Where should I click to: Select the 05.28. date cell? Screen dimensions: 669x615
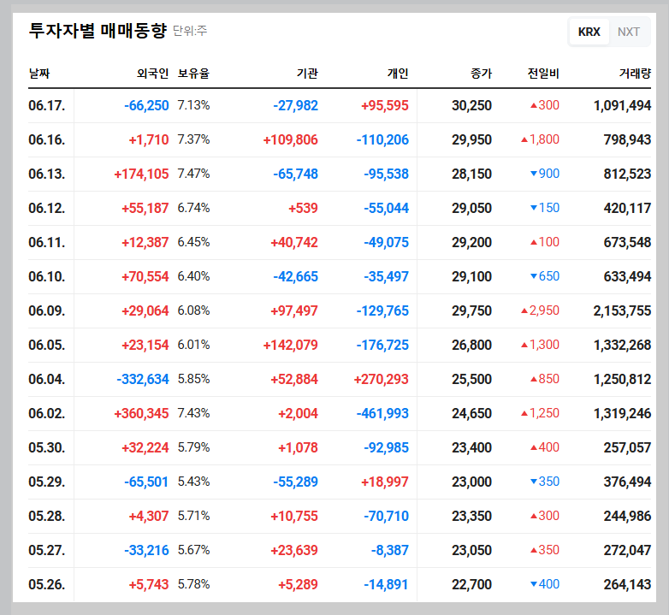click(x=47, y=516)
